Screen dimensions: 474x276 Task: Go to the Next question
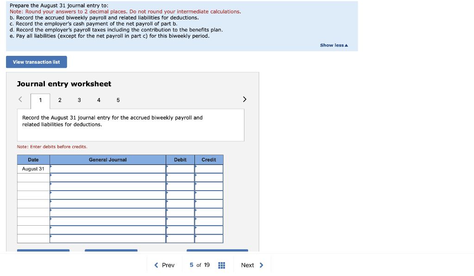pos(252,265)
